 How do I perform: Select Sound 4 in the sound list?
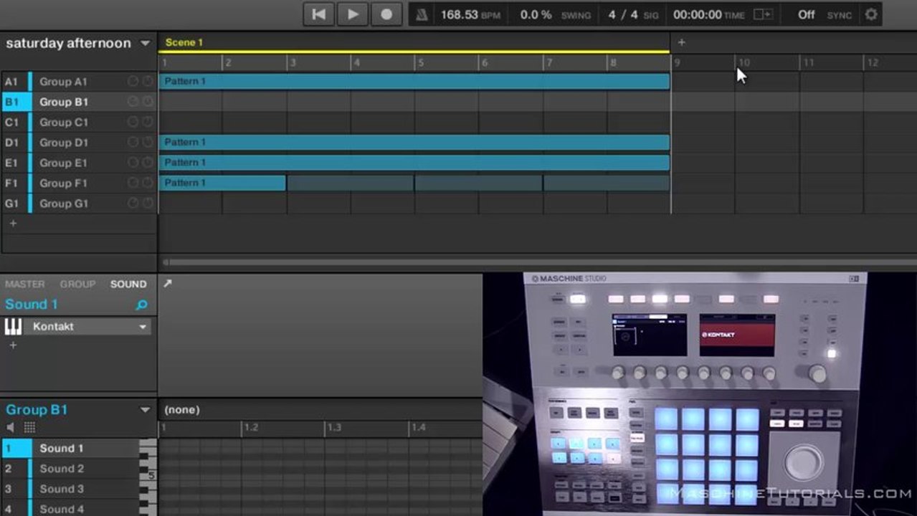click(x=62, y=510)
